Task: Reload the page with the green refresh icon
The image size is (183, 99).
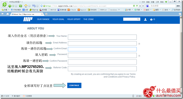Action: [20, 6]
